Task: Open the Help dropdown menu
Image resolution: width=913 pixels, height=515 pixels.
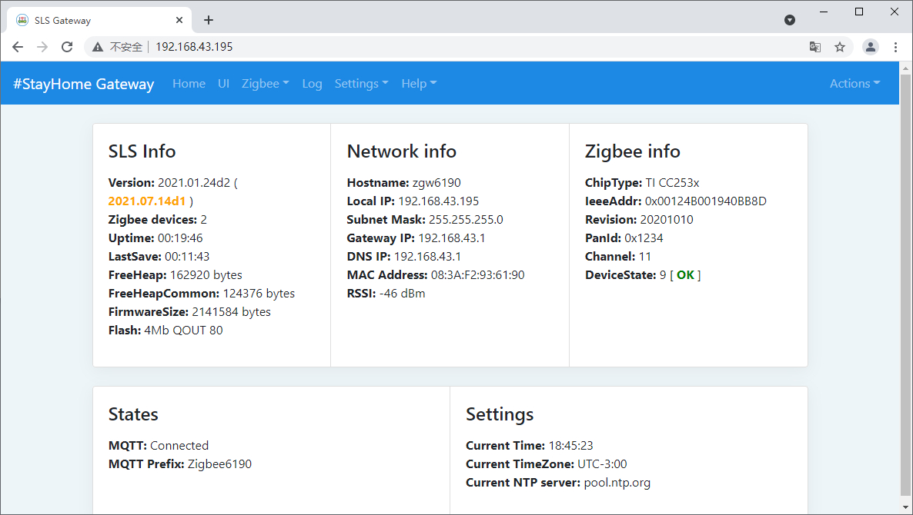Action: click(x=419, y=84)
